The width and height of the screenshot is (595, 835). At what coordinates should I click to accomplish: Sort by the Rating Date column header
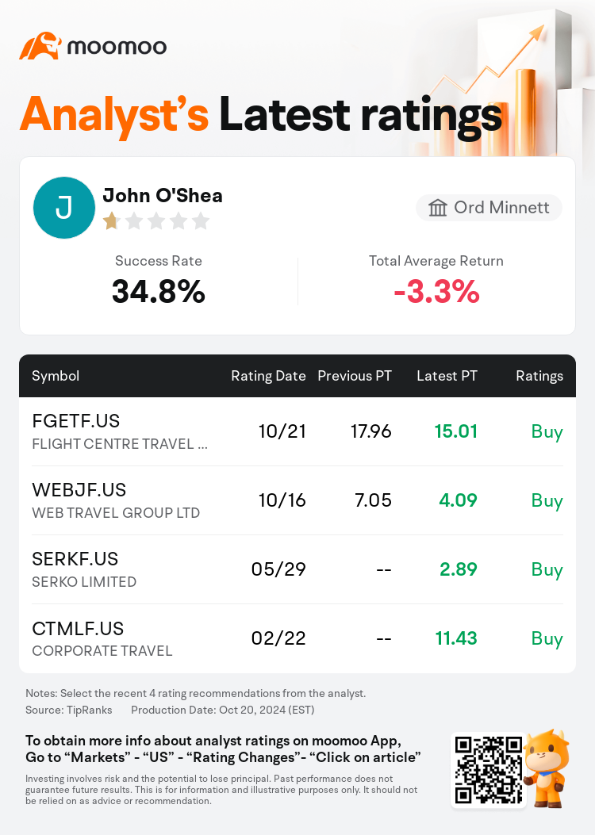[x=268, y=376]
